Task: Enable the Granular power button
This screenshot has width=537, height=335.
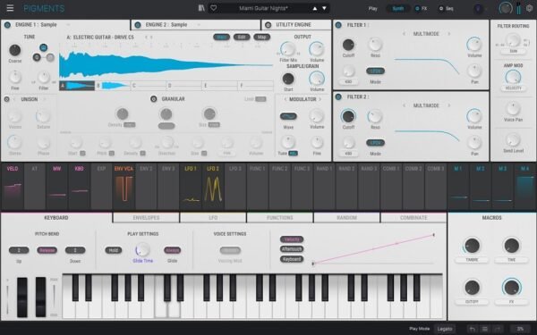Action: (x=154, y=99)
